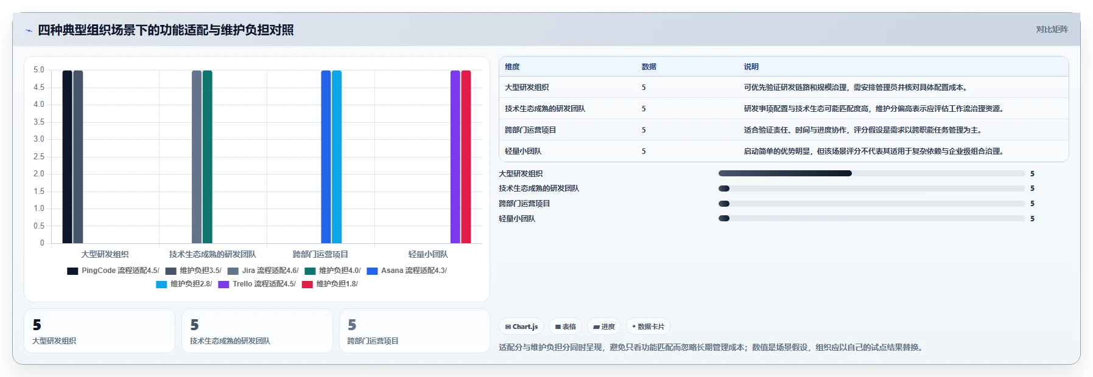Click the small icon beside the card title
The image size is (1093, 377).
pyautogui.click(x=29, y=30)
